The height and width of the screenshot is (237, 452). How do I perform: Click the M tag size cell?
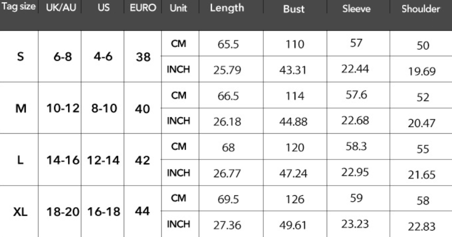click(x=20, y=109)
